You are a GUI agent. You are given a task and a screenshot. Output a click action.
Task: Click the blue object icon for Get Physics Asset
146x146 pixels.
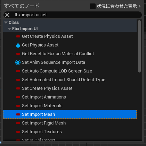(x=18, y=45)
